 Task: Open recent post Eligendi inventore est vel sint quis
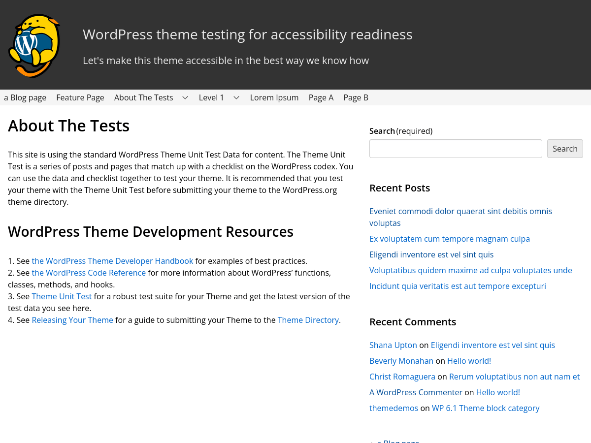tap(431, 254)
